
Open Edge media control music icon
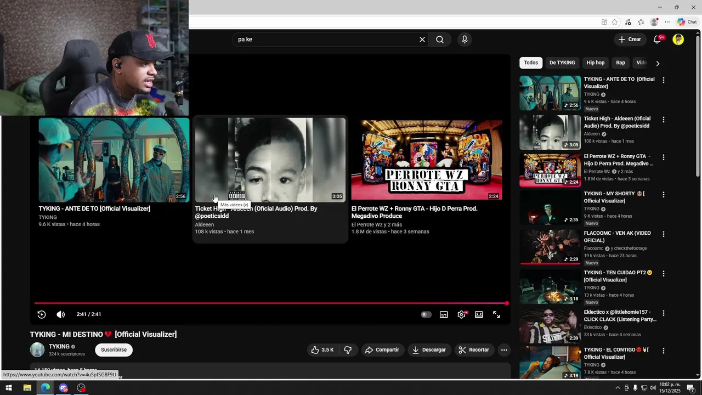point(628,22)
